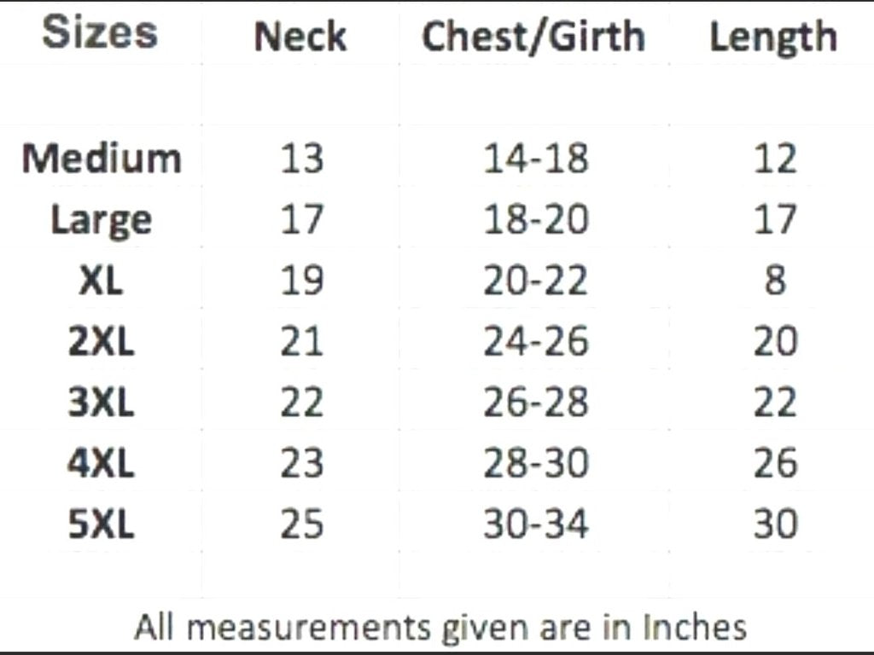This screenshot has height=655, width=874.
Task: Click the 4XL length value 26
Action: tap(775, 463)
